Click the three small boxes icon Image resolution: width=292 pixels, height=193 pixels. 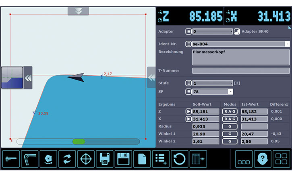[244, 159]
